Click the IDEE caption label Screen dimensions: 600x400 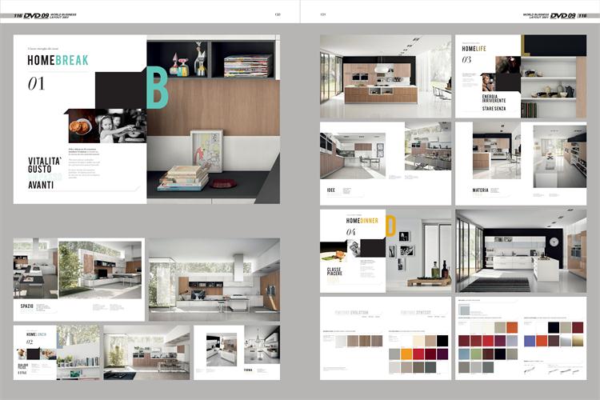pos(331,190)
